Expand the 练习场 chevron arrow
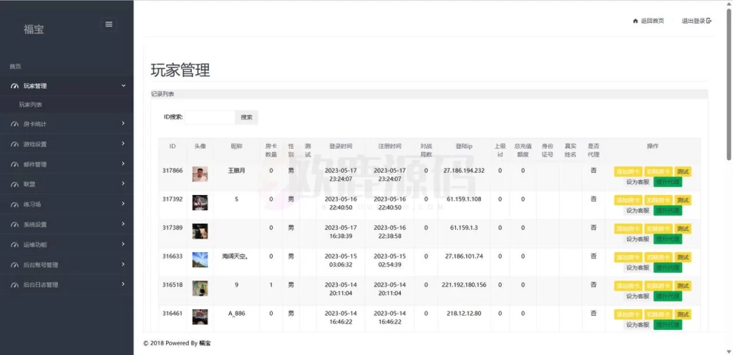Viewport: 733px width, 355px height. (123, 204)
